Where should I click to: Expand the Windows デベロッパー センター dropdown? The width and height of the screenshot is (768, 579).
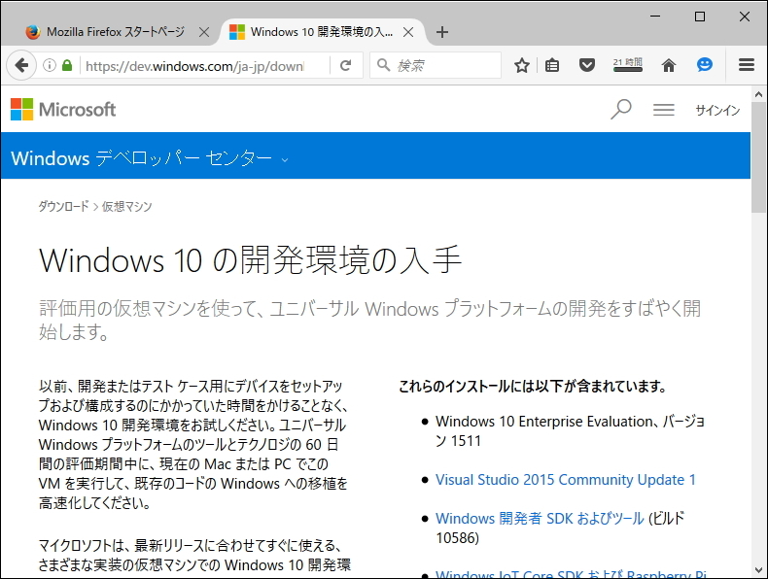click(285, 159)
